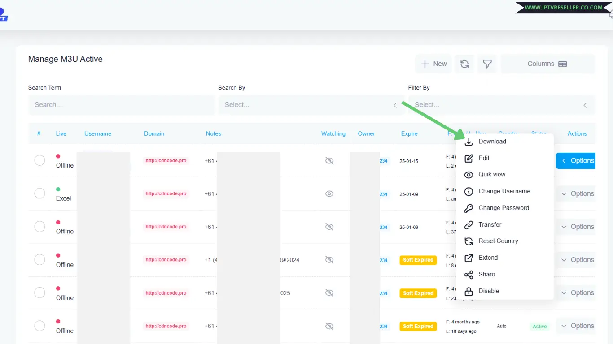
Task: Choose Extend from the options menu
Action: tap(488, 258)
